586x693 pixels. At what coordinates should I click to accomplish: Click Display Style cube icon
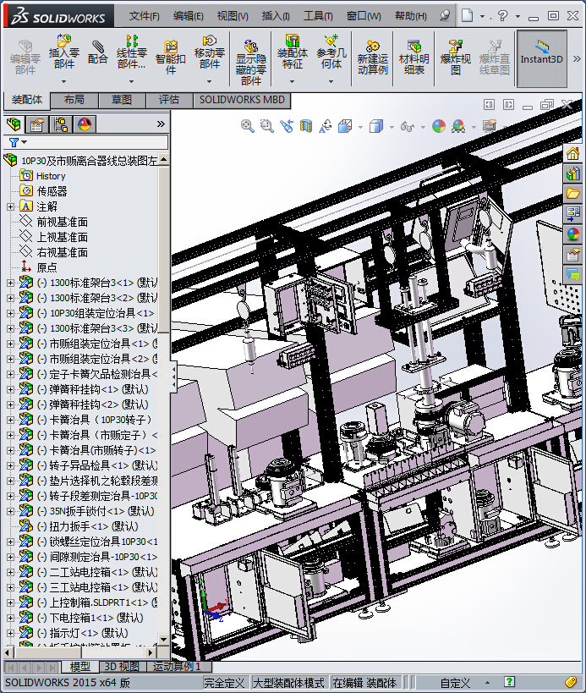coord(376,126)
